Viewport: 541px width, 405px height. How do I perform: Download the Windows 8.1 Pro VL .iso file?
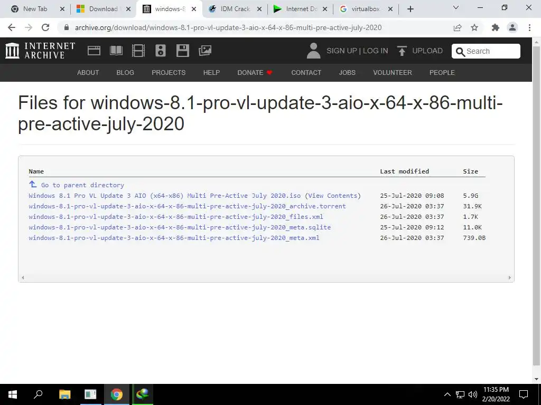click(x=165, y=196)
